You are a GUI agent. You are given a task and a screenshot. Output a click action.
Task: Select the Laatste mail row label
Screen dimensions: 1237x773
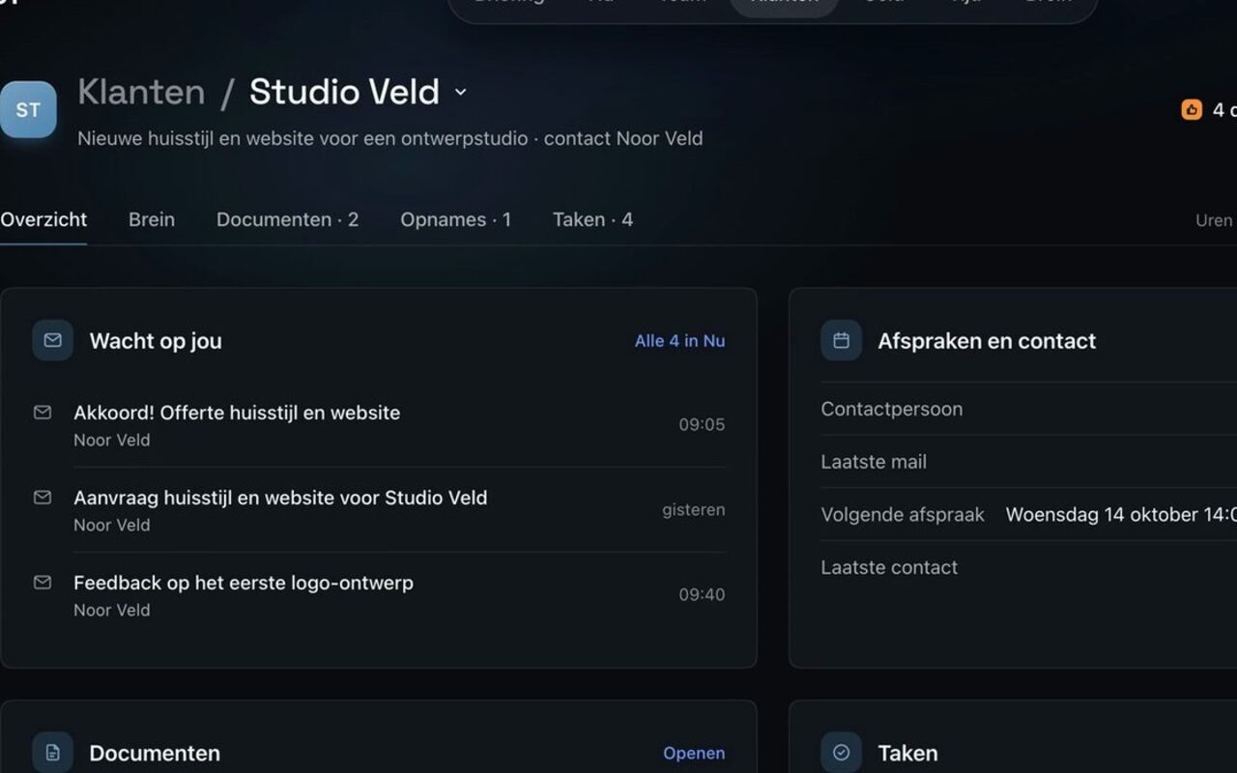pos(874,462)
